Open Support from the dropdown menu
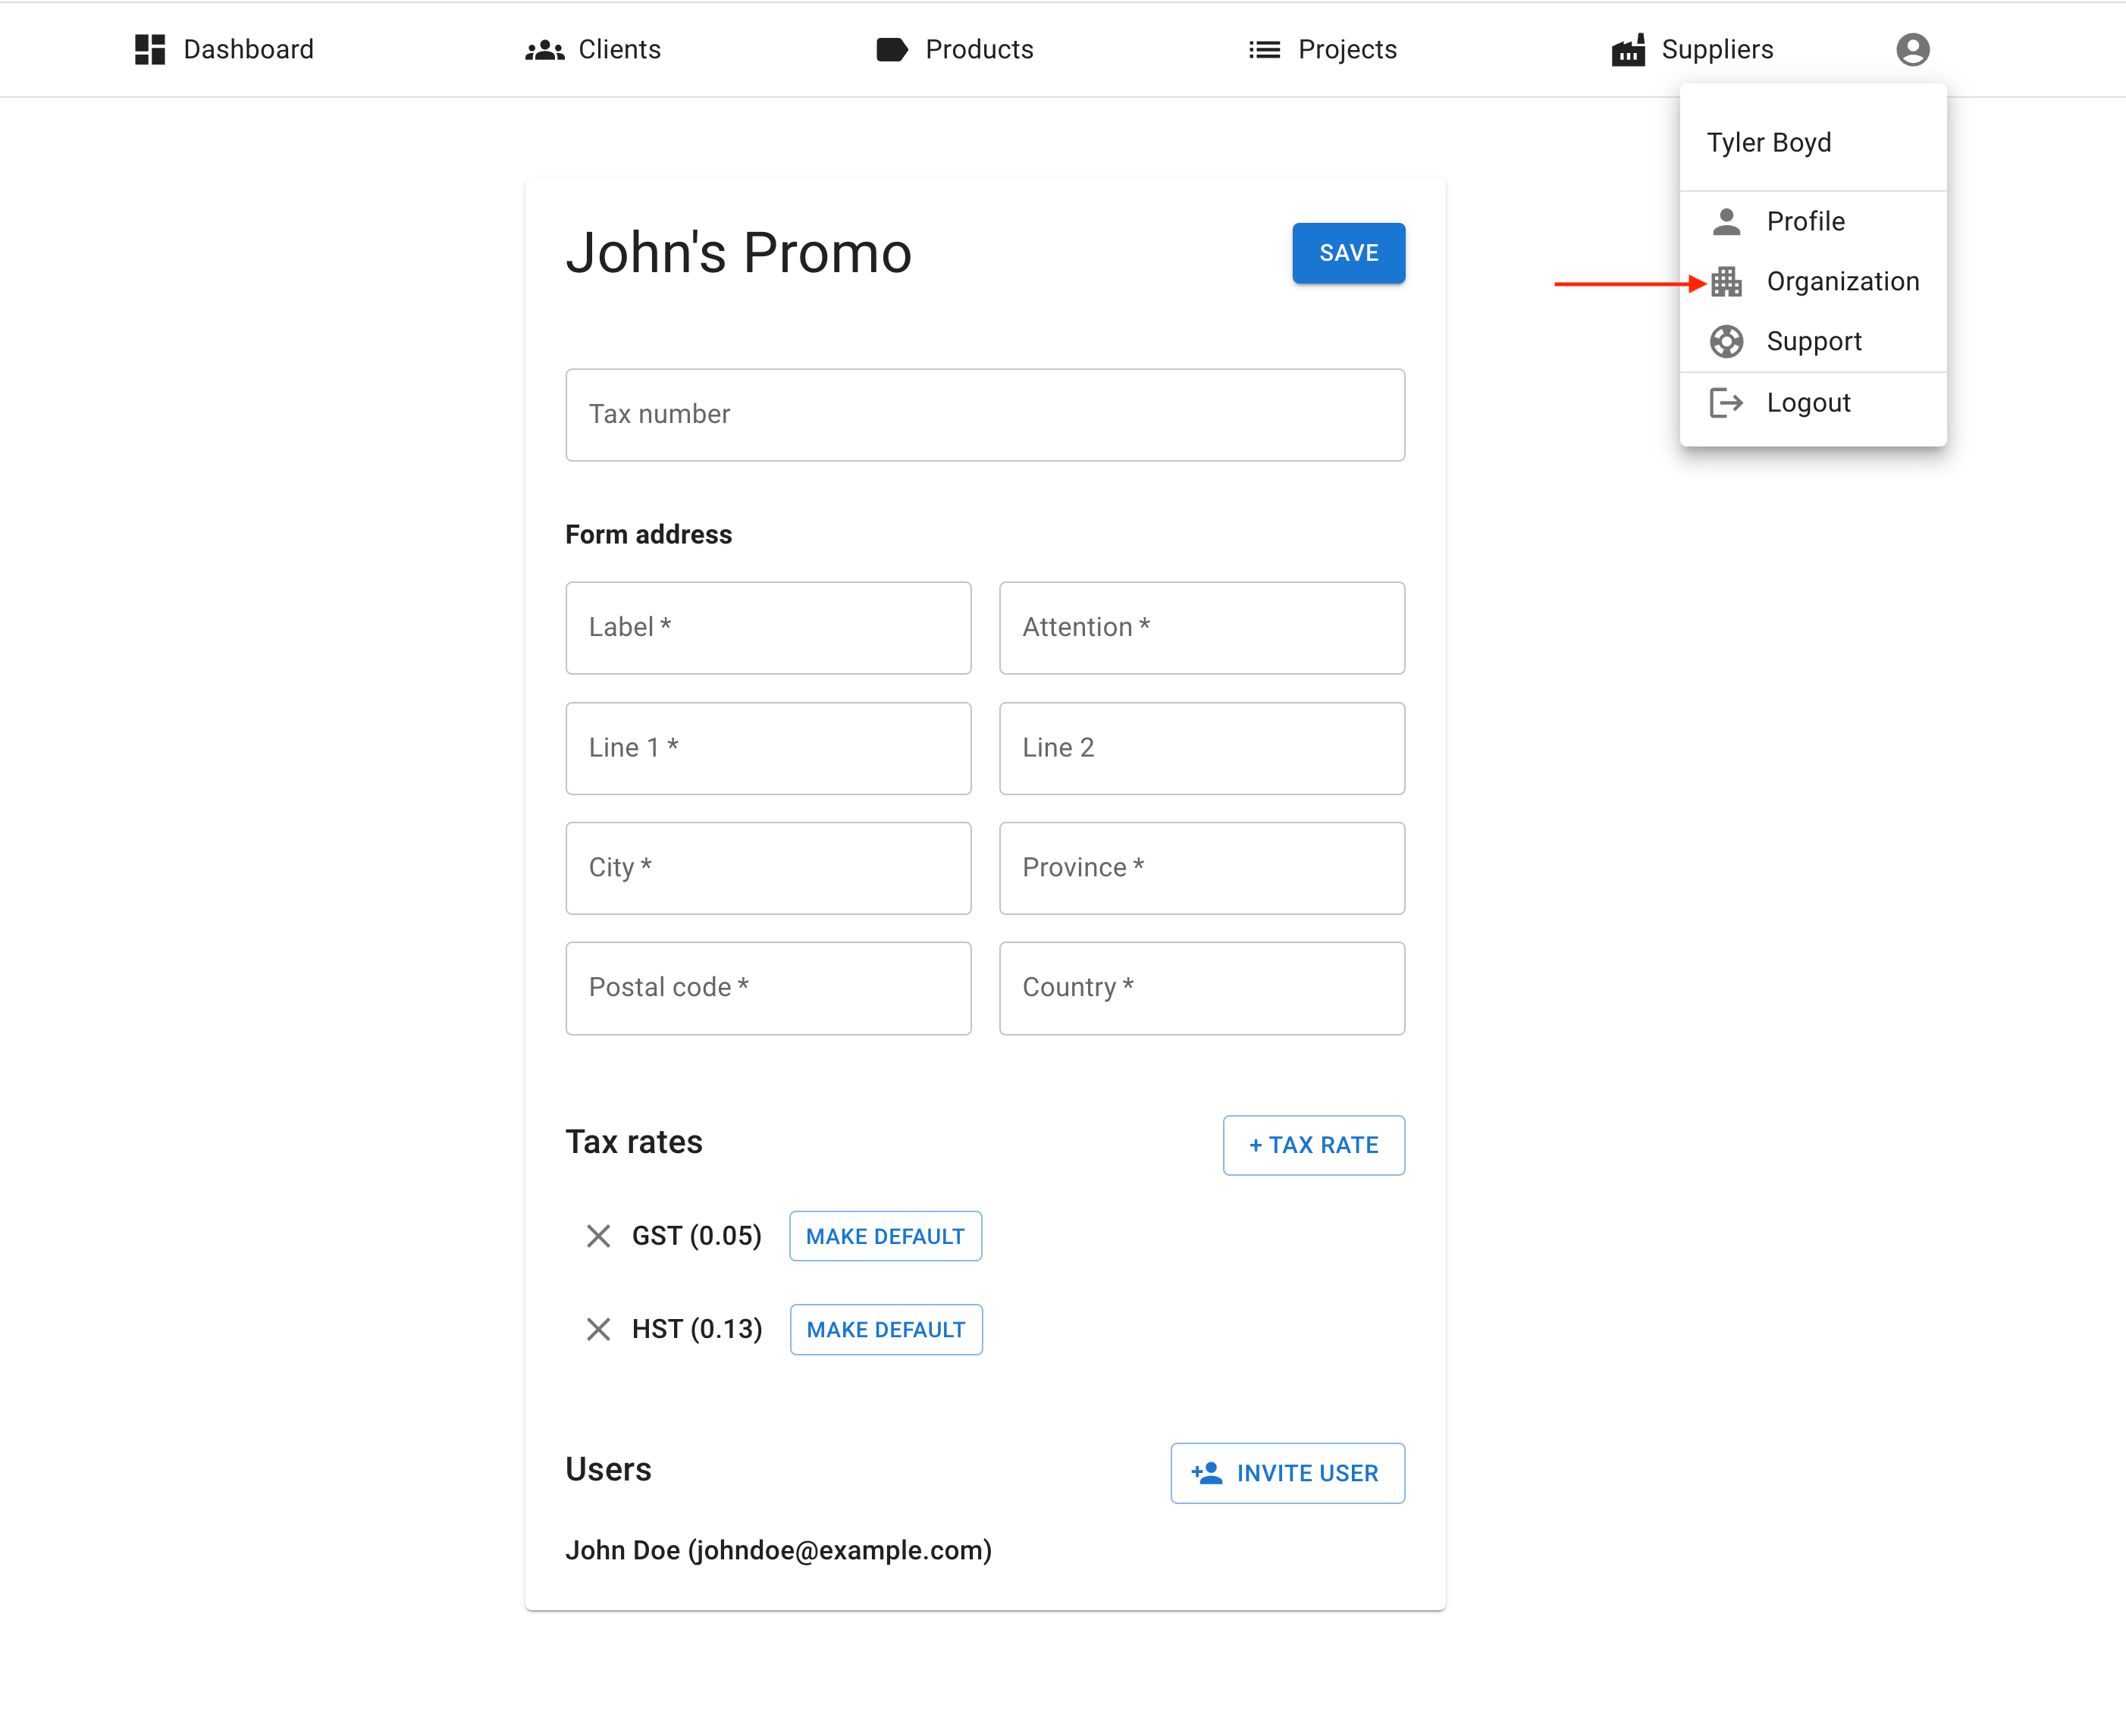 point(1813,341)
